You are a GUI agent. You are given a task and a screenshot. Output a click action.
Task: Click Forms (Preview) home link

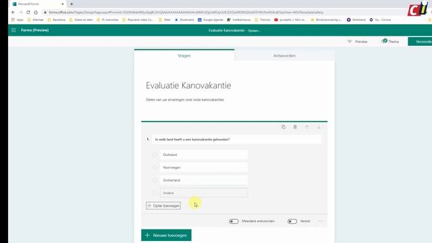pyautogui.click(x=34, y=30)
